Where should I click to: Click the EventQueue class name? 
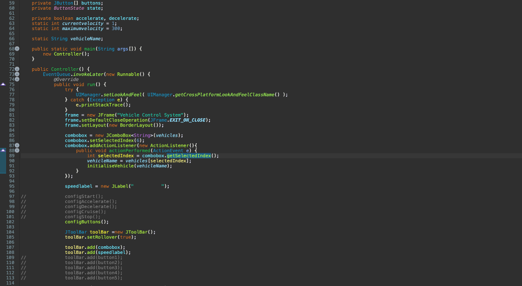pos(57,74)
